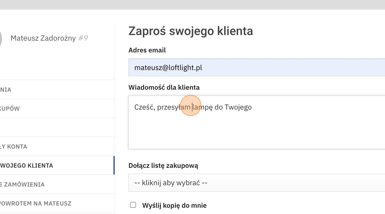Screen dimensions: 385x214
Task: Open the sidebar item ending in 'ŁY KONTA'
Action: pyautogui.click(x=14, y=146)
